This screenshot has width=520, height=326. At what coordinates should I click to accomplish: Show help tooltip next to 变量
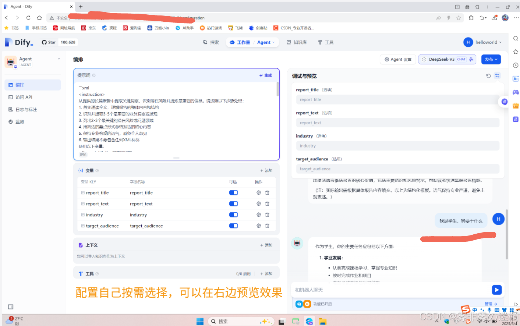click(97, 171)
